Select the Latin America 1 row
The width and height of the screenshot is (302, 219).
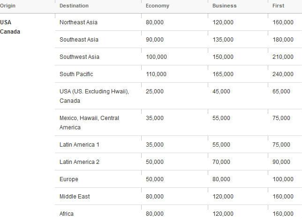coord(178,145)
